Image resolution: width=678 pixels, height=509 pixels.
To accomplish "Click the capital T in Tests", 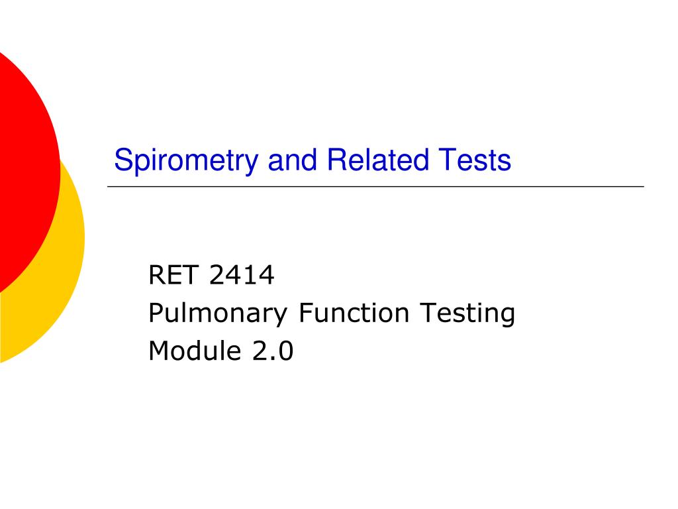I will pos(446,160).
